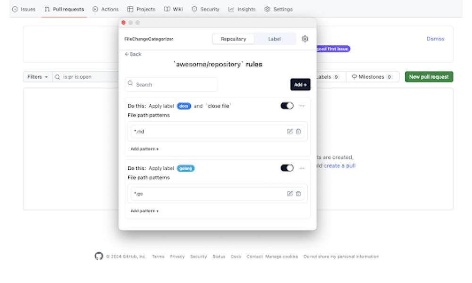Disable the docs label rule toggle
The image size is (472, 283).
tap(287, 106)
